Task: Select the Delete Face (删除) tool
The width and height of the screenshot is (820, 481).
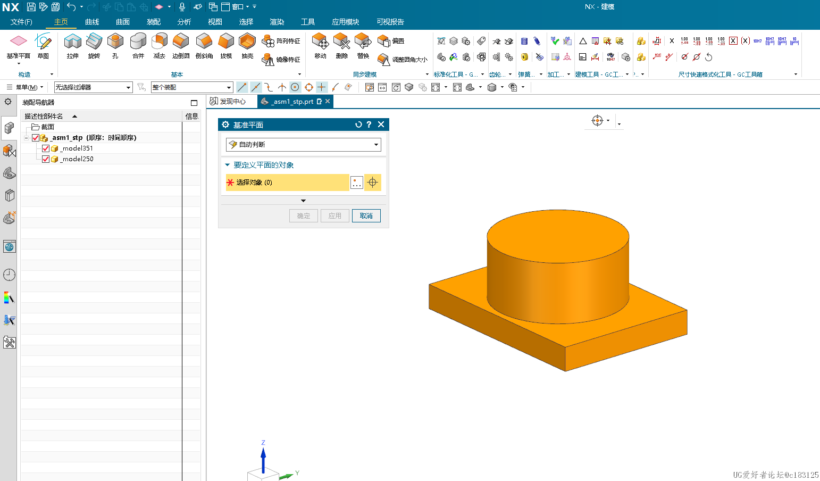Action: click(x=341, y=46)
